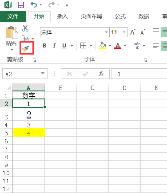Switch to the 开始 tab
The height and width of the screenshot is (193, 167).
(x=39, y=16)
